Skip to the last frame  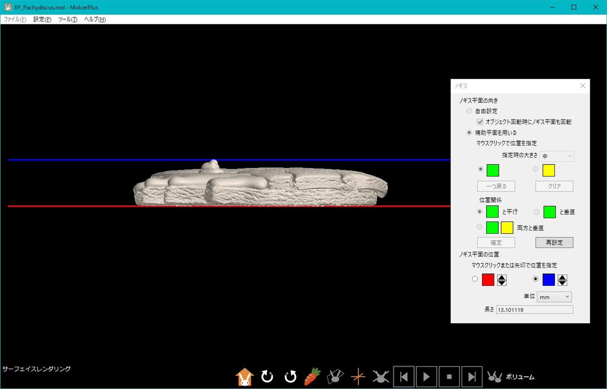tap(472, 376)
